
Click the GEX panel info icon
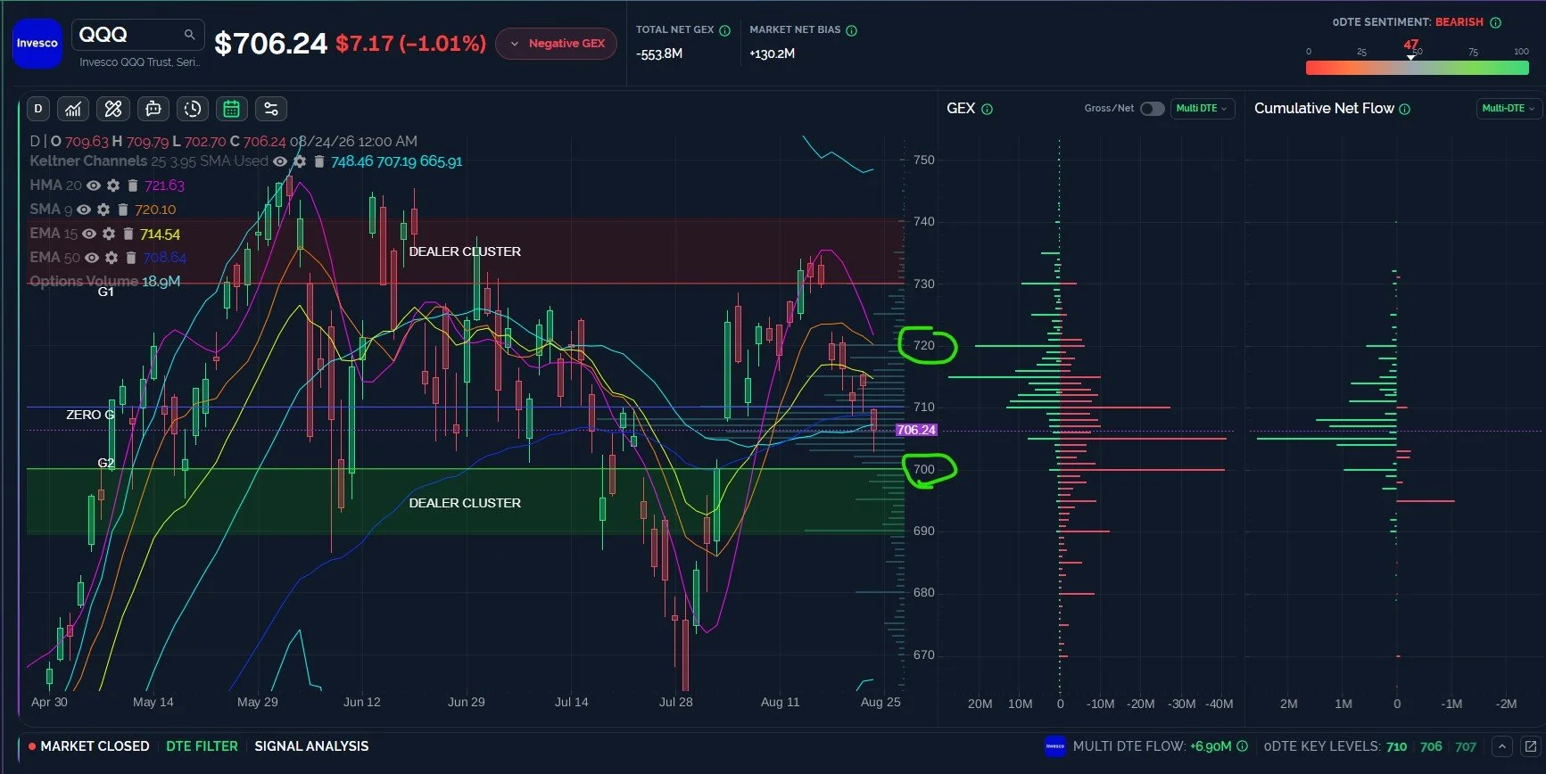(x=987, y=109)
